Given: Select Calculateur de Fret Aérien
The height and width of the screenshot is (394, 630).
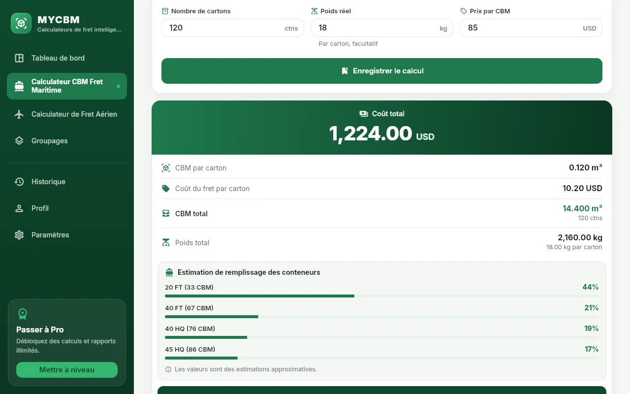Looking at the screenshot, I should coord(67,114).
